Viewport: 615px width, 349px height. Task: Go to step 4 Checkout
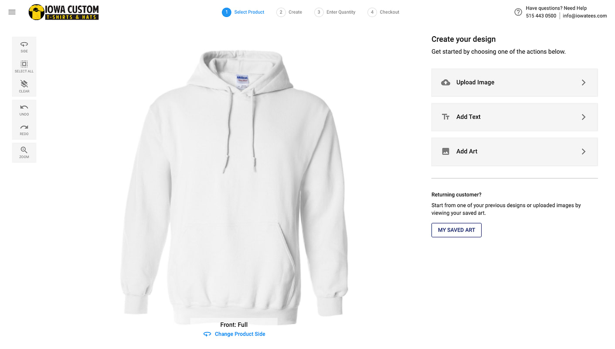click(384, 12)
